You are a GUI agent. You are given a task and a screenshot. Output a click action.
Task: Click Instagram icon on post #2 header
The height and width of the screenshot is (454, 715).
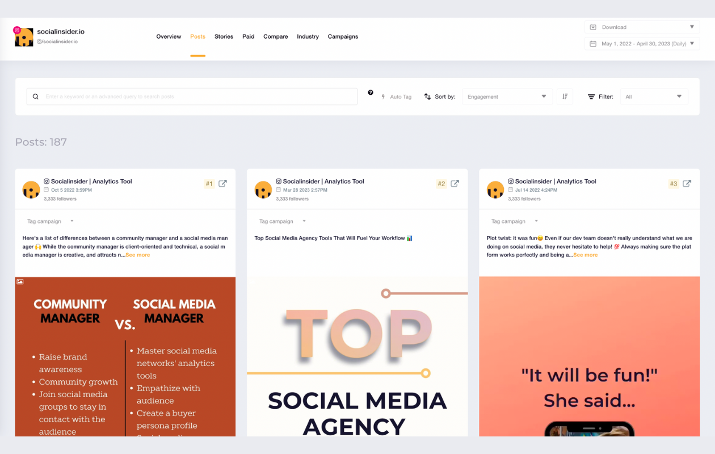point(279,182)
